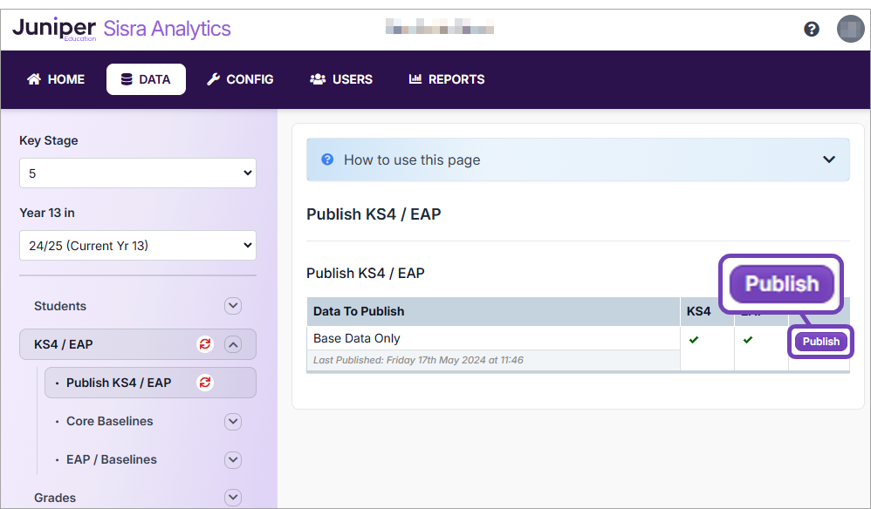871x509 pixels.
Task: Expand the Students section
Action: [x=232, y=306]
